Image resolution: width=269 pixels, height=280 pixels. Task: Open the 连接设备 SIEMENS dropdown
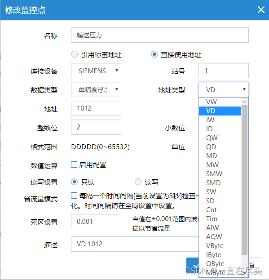pos(96,71)
